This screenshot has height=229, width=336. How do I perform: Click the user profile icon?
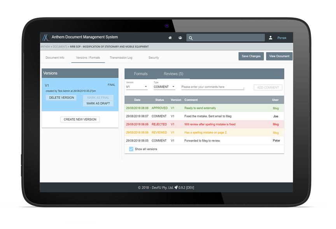click(x=271, y=38)
